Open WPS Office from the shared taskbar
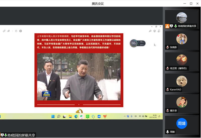 point(105,116)
